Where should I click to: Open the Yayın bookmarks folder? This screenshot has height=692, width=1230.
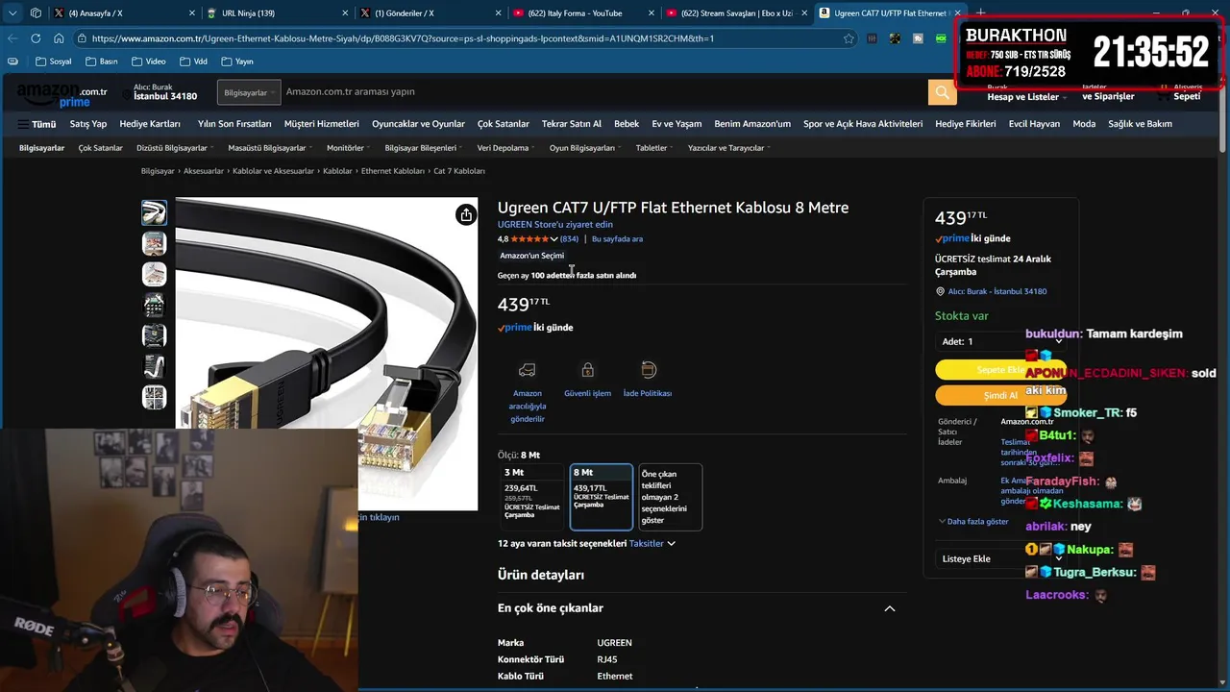tap(236, 62)
